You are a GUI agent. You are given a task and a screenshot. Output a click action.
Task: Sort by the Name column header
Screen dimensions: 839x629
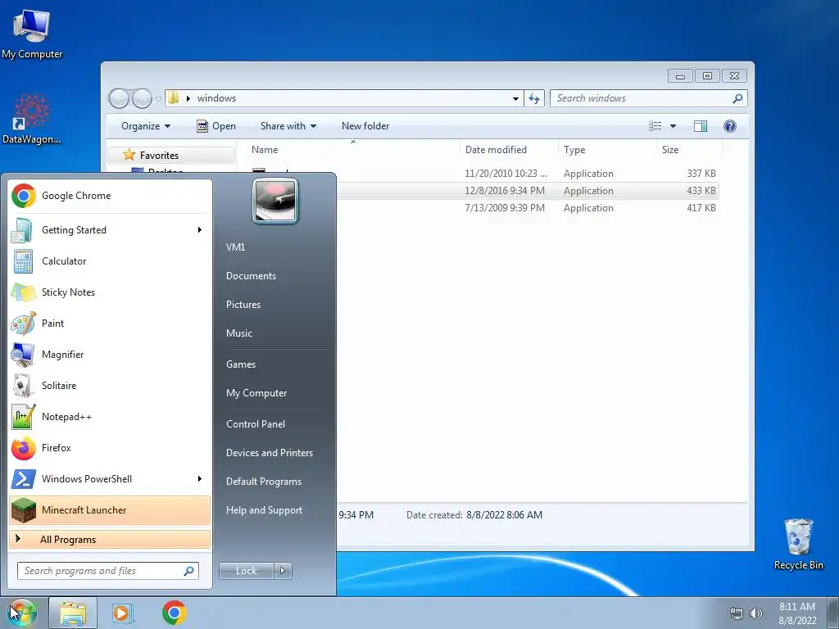[353, 150]
